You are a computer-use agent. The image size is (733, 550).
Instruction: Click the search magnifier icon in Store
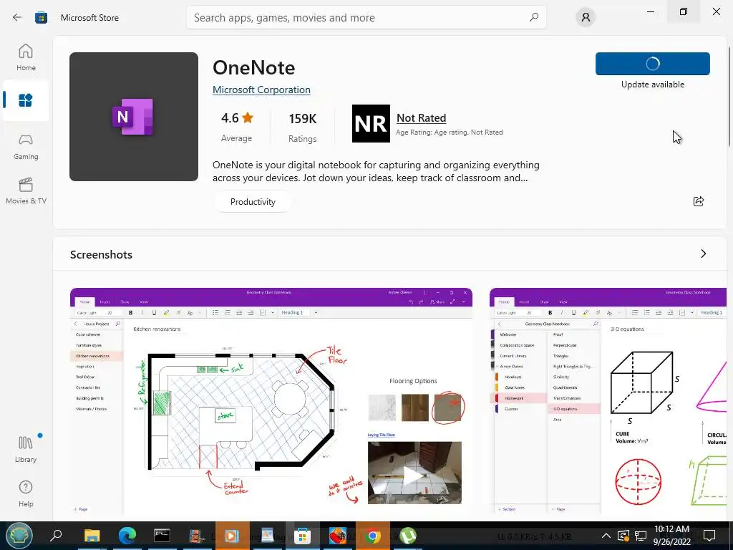533,17
